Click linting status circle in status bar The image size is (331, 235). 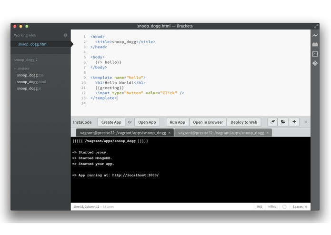point(284,207)
